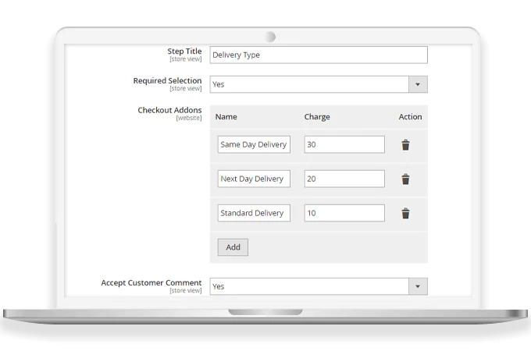
Task: Focus the charge field with value 10
Action: coord(344,213)
